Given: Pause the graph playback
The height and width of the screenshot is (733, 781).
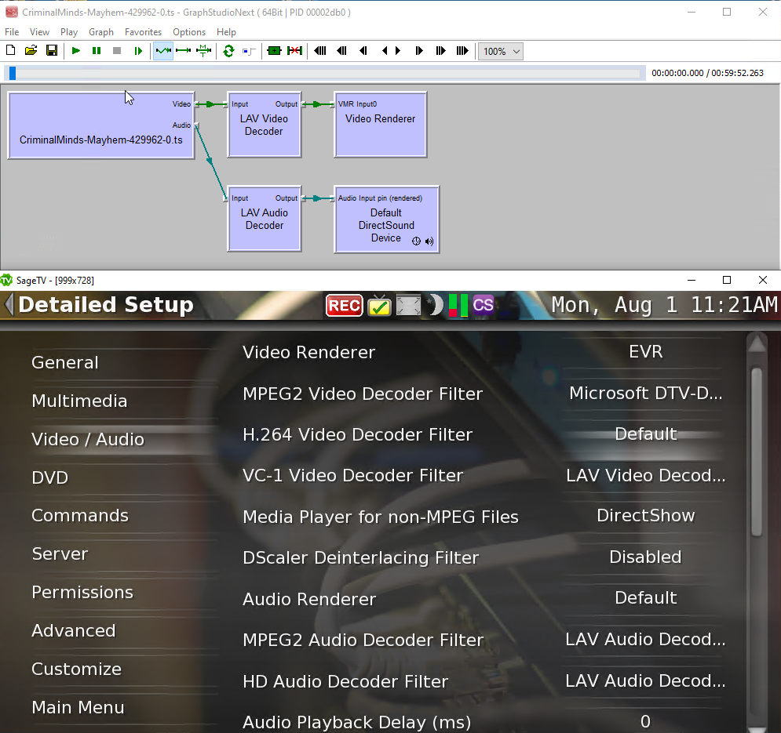Looking at the screenshot, I should point(97,51).
